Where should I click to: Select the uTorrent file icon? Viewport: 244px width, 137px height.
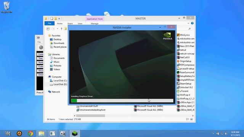coord(178,91)
